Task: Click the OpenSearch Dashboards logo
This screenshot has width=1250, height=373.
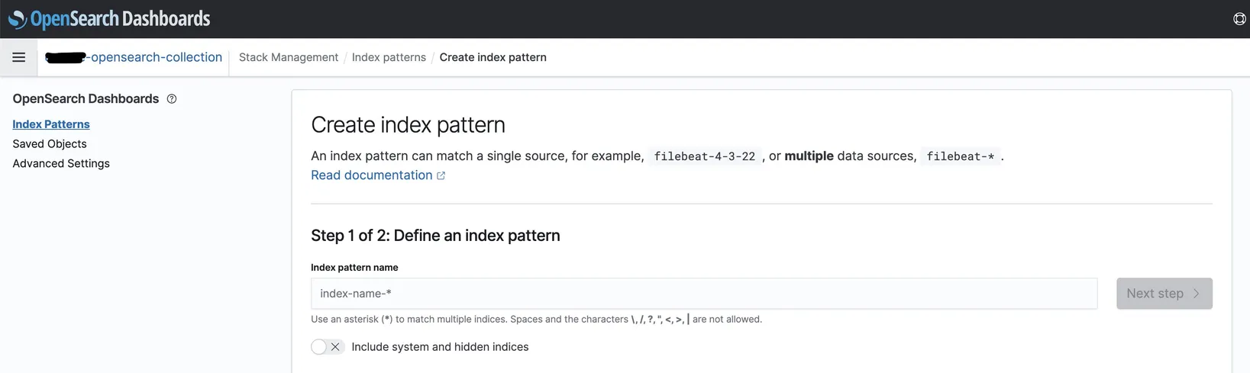Action: [x=109, y=18]
